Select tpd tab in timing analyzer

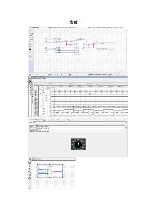45,120
